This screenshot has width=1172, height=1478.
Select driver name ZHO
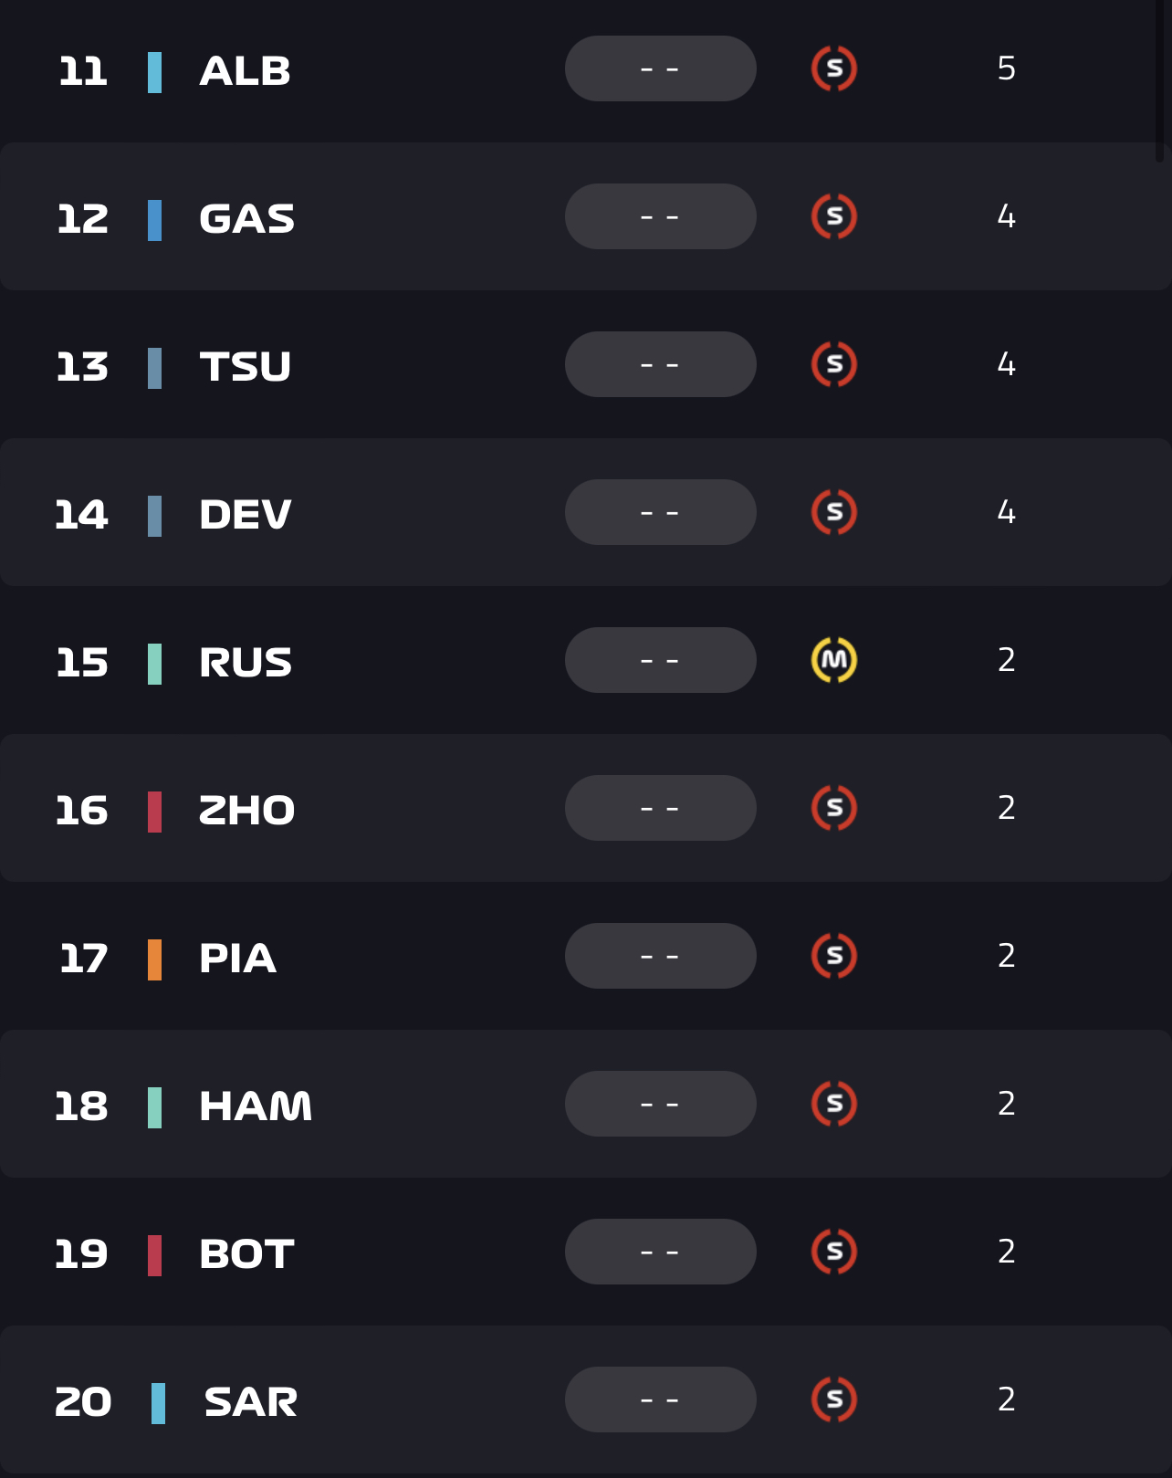coord(246,811)
